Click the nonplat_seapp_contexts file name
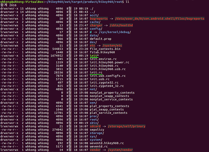Image resolution: width=209 pixels, height=152 pixels. pos(109,96)
